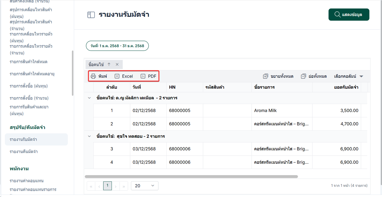The width and height of the screenshot is (382, 197).
Task: Go to previous page of results
Action: [x=99, y=186]
